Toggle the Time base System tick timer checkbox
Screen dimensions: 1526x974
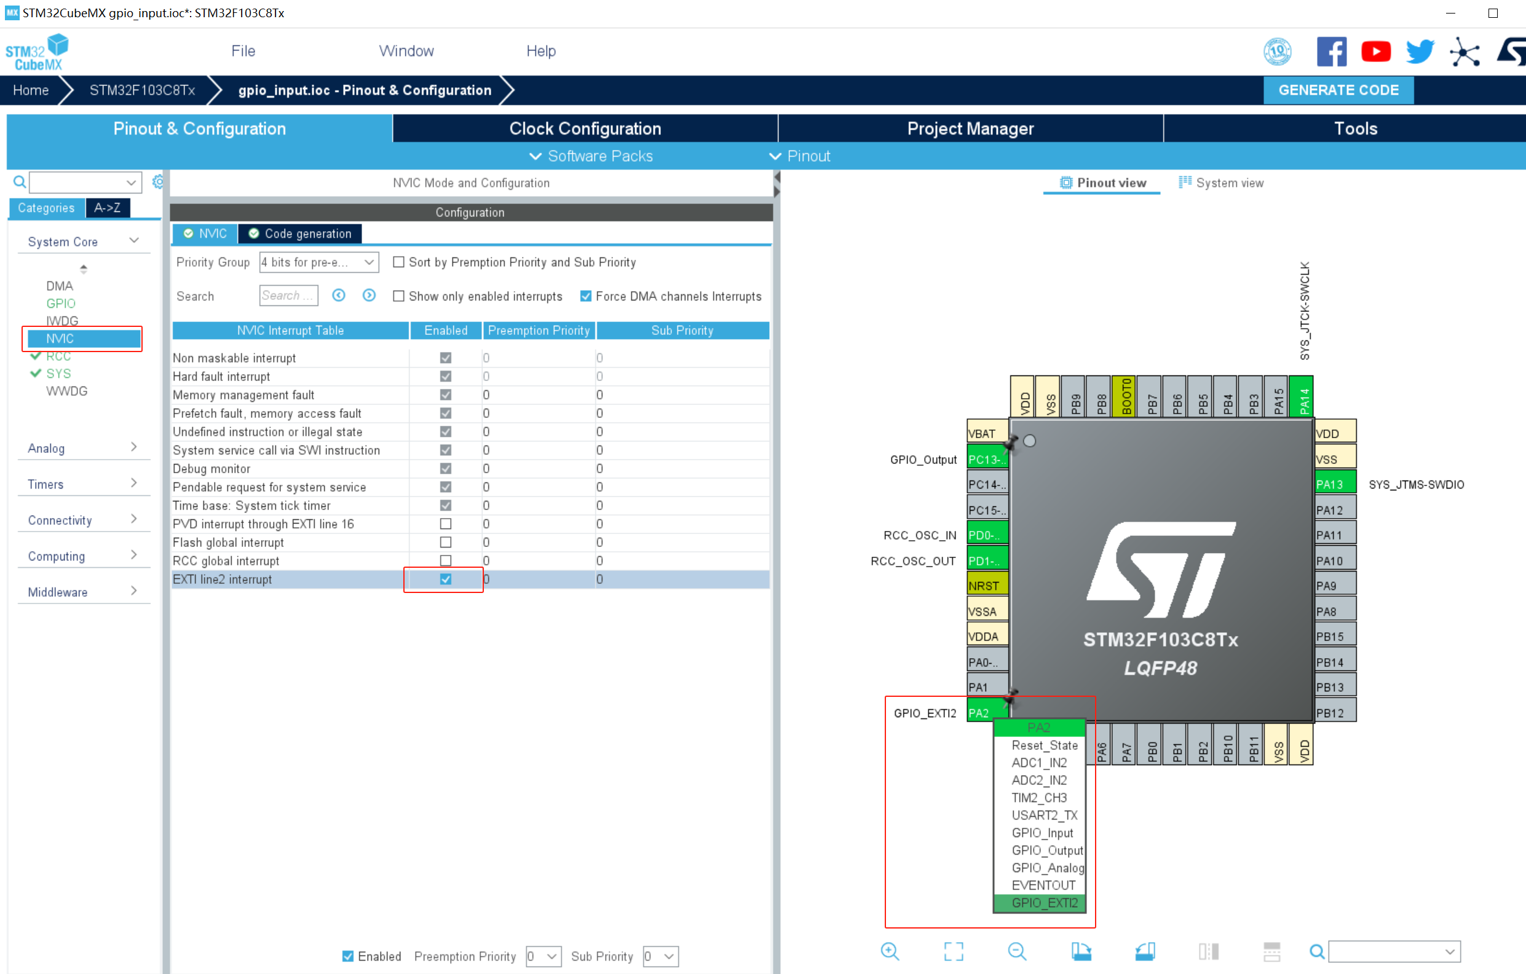point(446,505)
